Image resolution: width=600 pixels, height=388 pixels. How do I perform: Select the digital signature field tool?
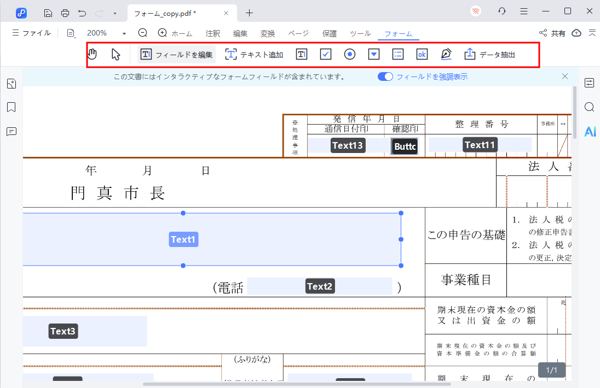click(446, 54)
